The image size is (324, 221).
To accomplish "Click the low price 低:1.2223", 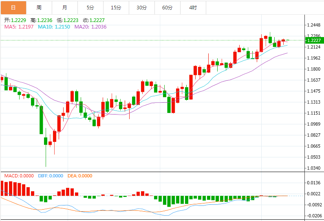I will tap(68, 20).
